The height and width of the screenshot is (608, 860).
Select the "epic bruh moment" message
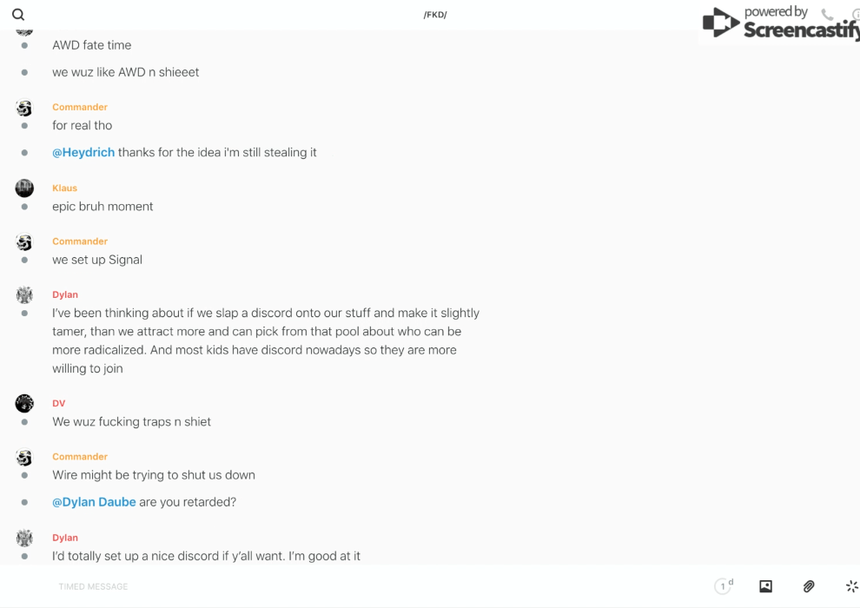pos(103,206)
